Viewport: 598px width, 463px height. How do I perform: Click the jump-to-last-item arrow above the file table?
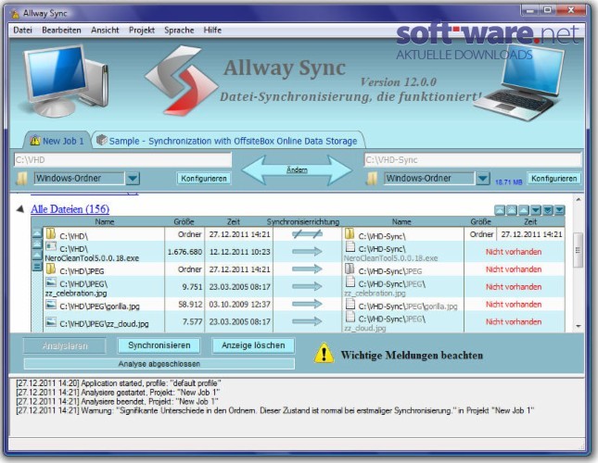[560, 210]
